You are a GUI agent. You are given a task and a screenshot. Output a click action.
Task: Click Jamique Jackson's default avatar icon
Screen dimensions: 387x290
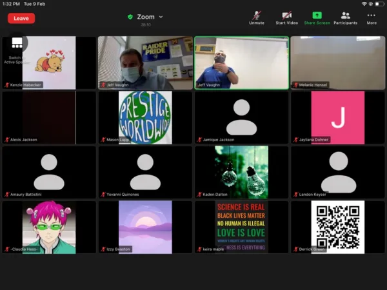pos(241,117)
